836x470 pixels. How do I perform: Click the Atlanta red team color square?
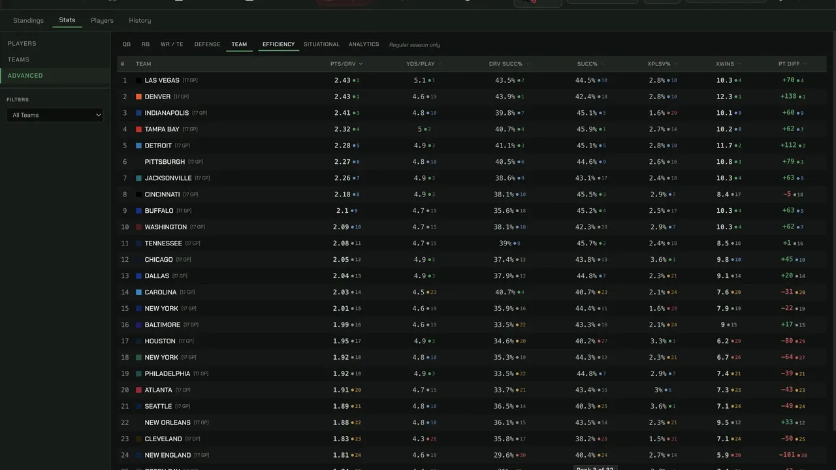coord(138,390)
